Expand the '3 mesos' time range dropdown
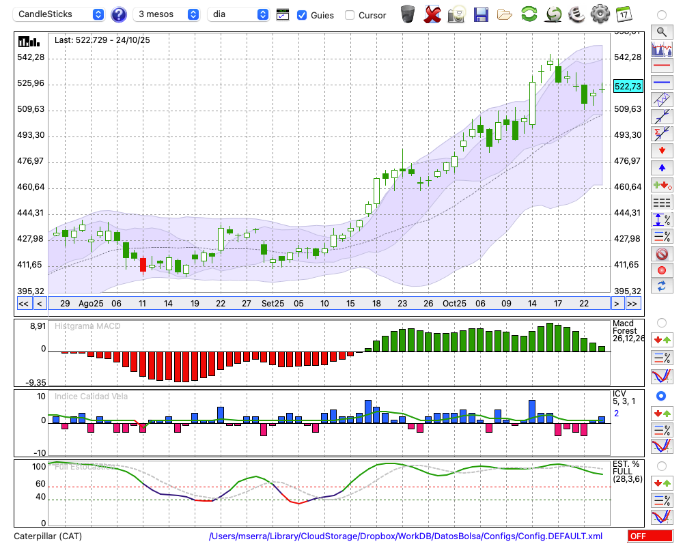Viewport: 683px width, 546px height. click(167, 14)
